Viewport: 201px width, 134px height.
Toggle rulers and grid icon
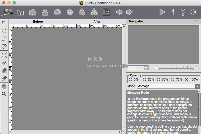(x=107, y=12)
